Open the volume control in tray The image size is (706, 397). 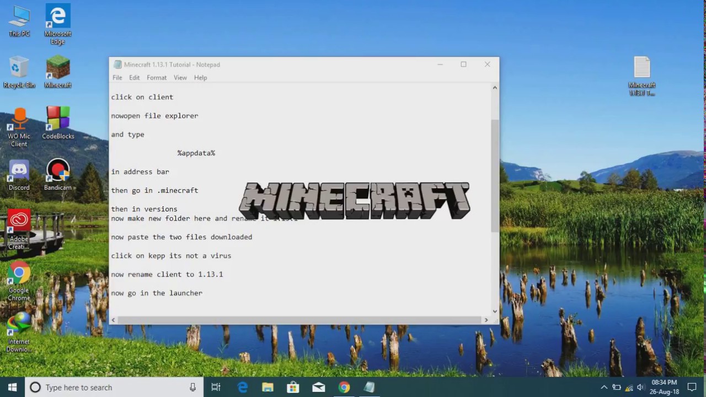pos(640,387)
